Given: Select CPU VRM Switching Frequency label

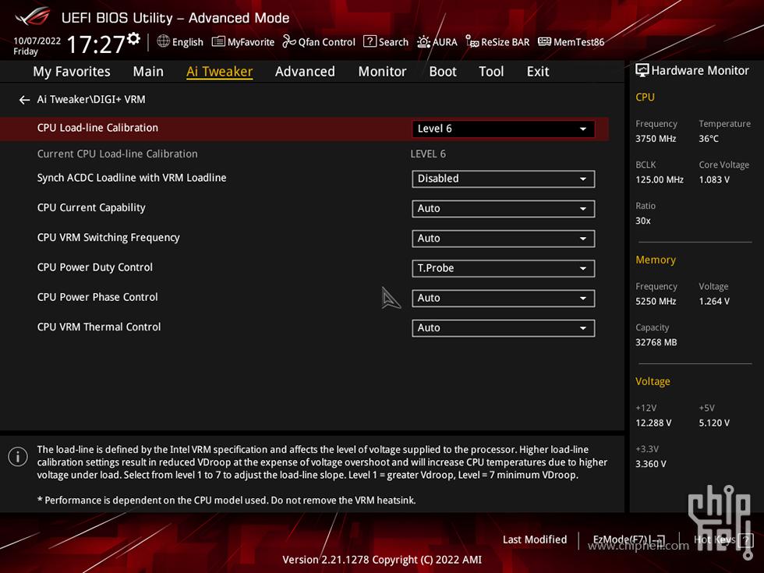Looking at the screenshot, I should pyautogui.click(x=108, y=237).
